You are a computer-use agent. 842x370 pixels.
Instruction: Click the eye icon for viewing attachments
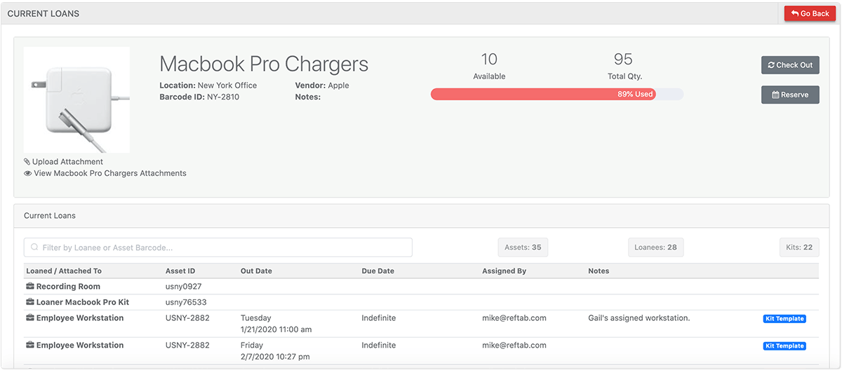pos(28,173)
